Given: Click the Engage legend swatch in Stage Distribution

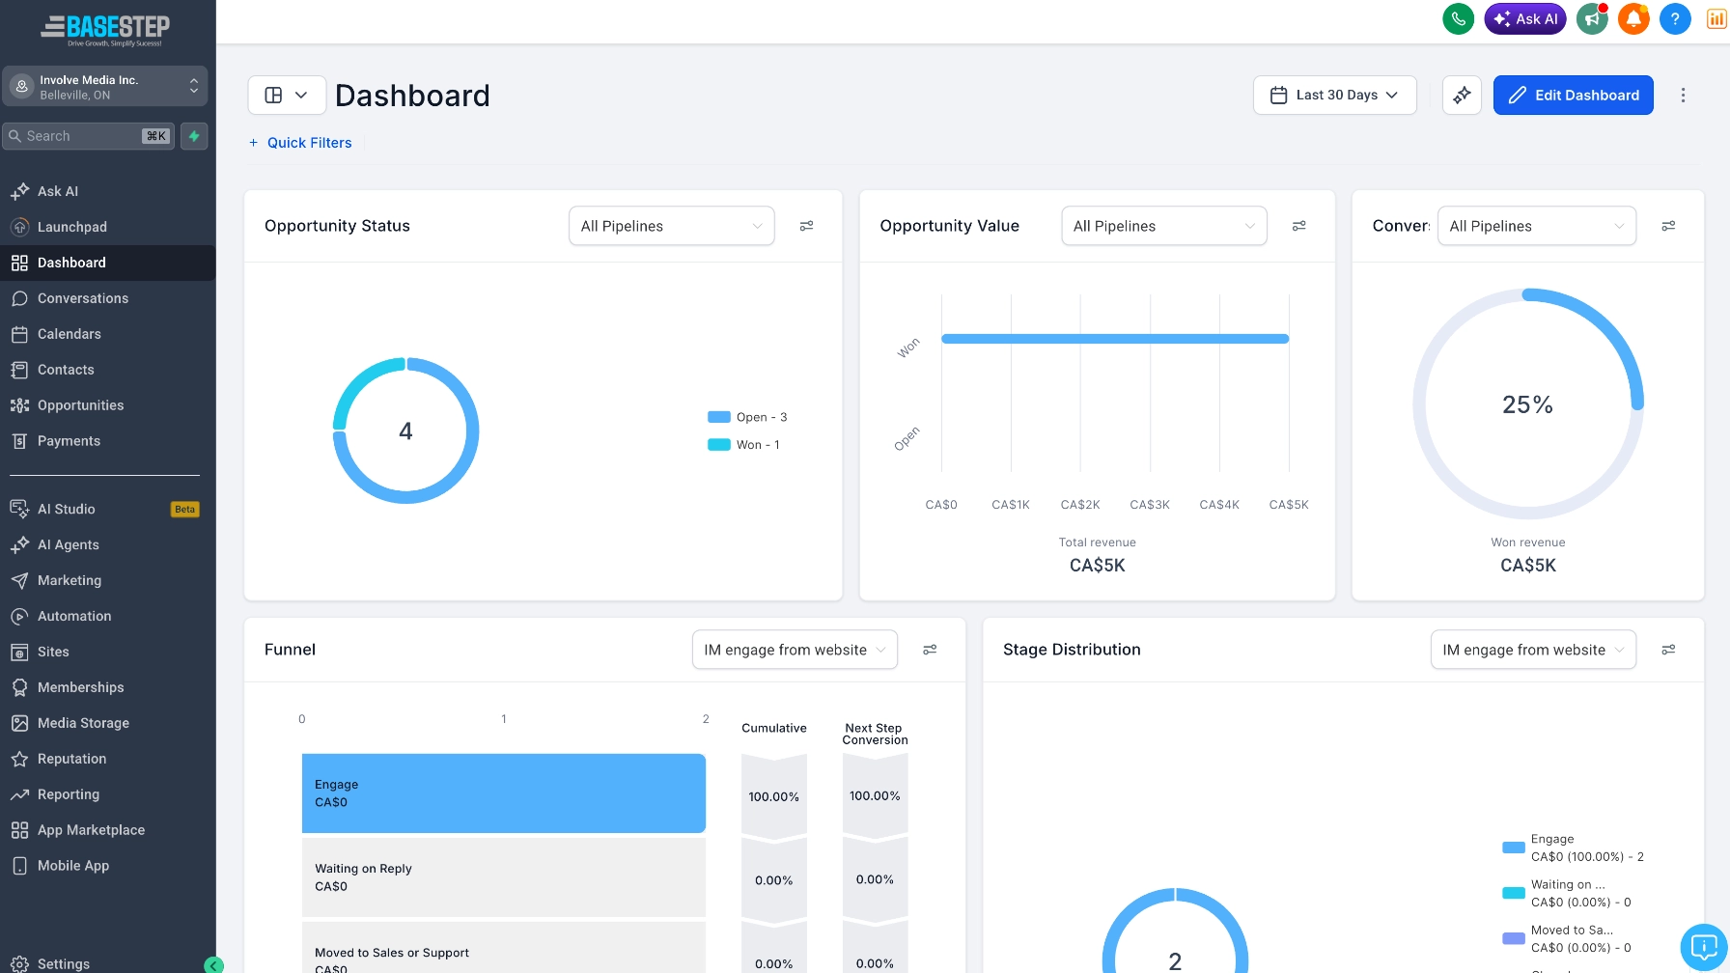Looking at the screenshot, I should point(1514,848).
